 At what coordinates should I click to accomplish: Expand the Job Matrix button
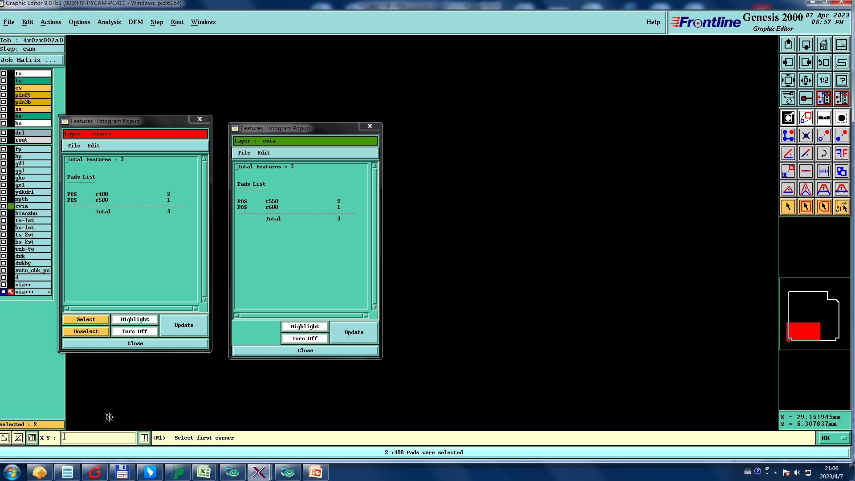pyautogui.click(x=32, y=60)
